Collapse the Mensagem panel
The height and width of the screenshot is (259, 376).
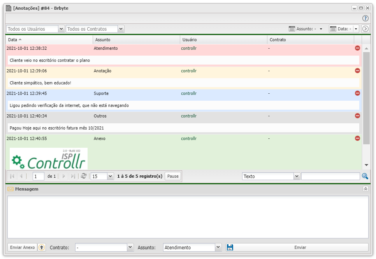[x=365, y=189]
